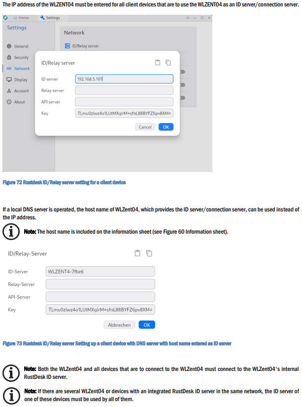
Task: Click the Network link icon
Action: click(x=9, y=69)
